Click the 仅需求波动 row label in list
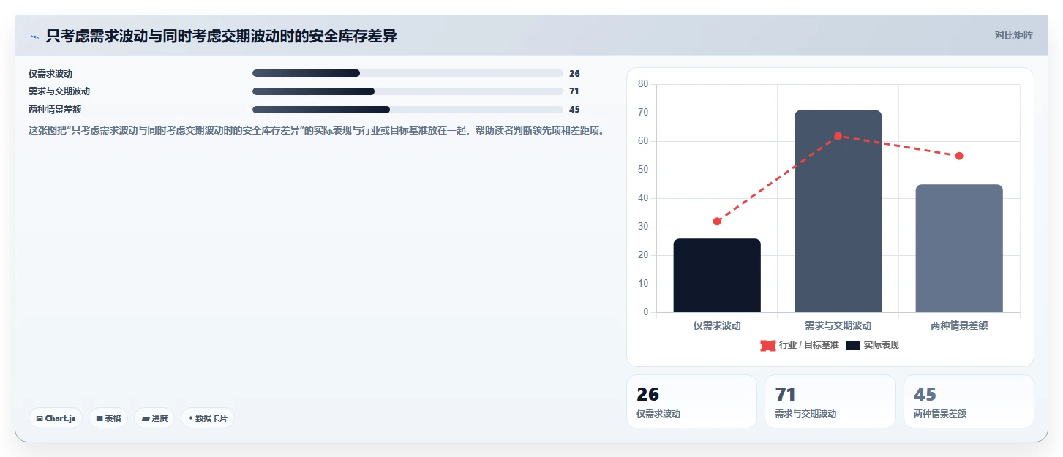The image size is (1063, 457). tap(50, 73)
